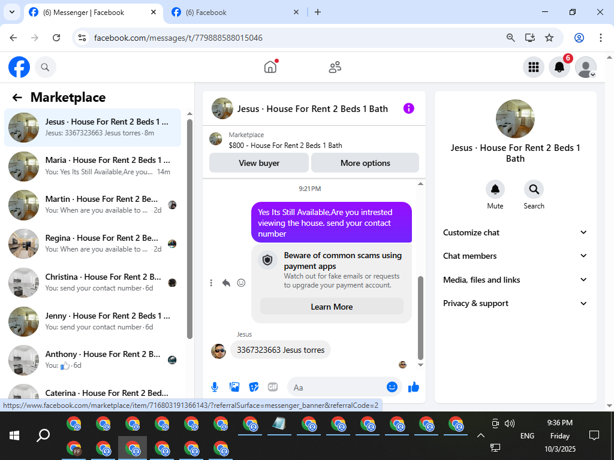
Task: Go to Home feed icon
Action: [270, 67]
